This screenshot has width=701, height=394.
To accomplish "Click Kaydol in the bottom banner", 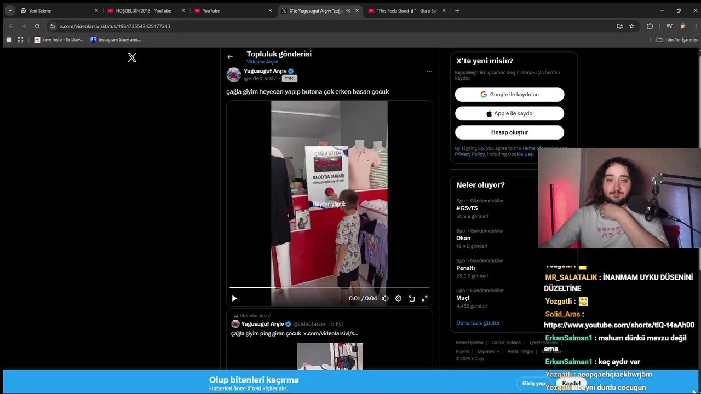I will pyautogui.click(x=571, y=383).
